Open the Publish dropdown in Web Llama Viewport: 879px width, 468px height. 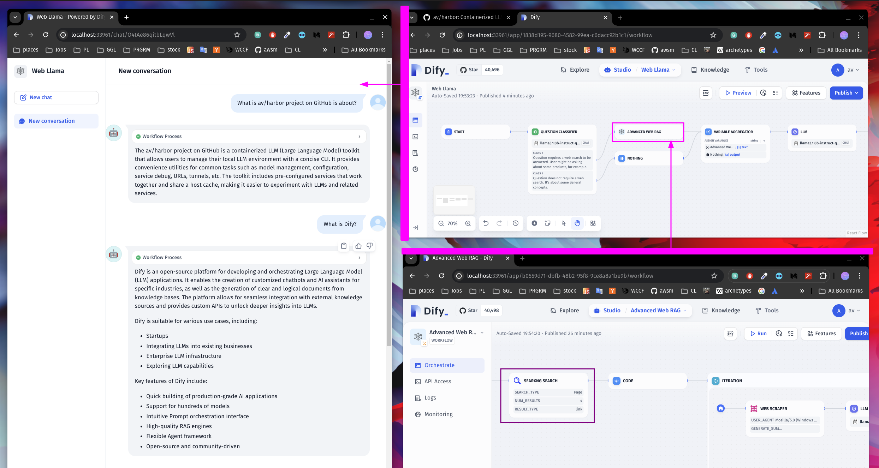tap(846, 93)
